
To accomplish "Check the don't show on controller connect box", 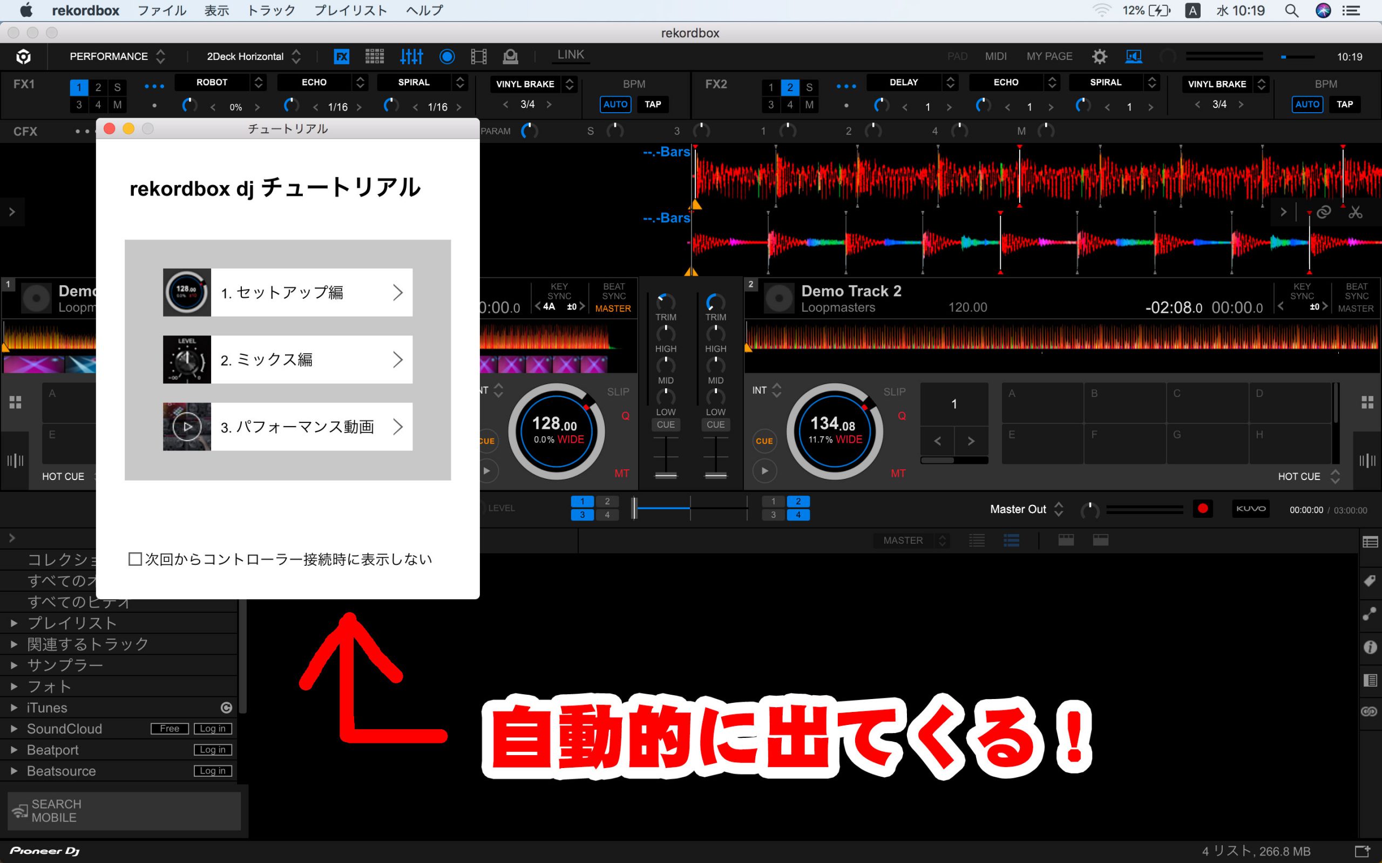I will (x=136, y=559).
